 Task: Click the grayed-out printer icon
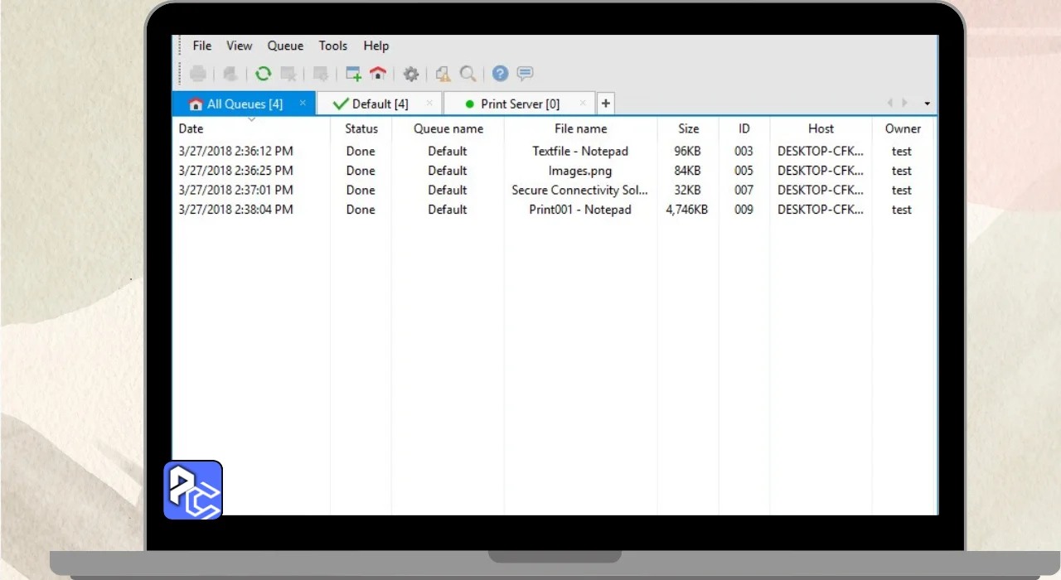[198, 74]
